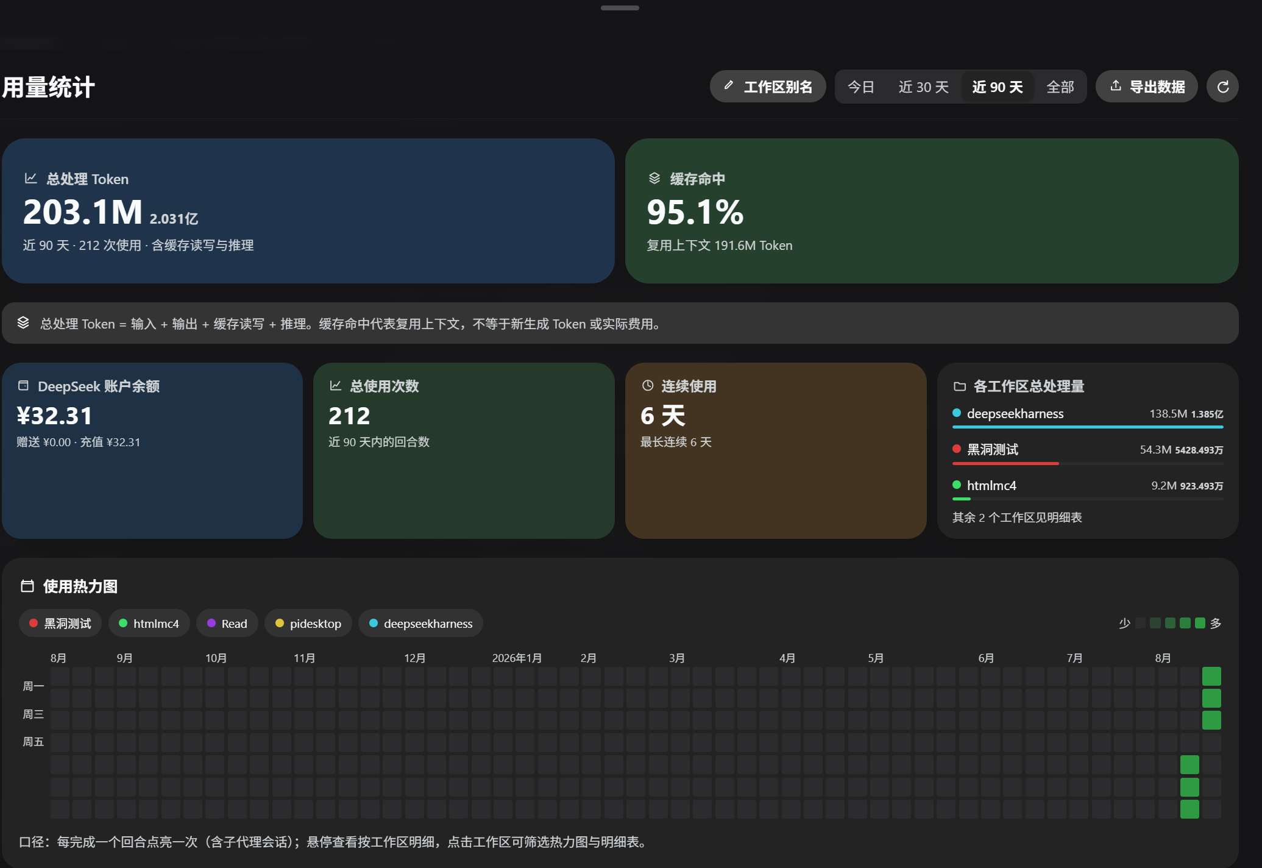Export data with the 导出数据 button
Screen dimensions: 1262x868
click(1147, 87)
